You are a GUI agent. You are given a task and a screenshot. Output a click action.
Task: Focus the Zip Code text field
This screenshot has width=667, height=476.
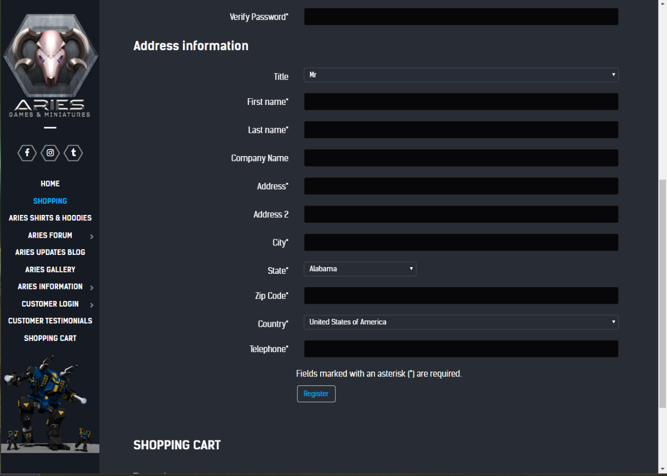[x=461, y=295]
